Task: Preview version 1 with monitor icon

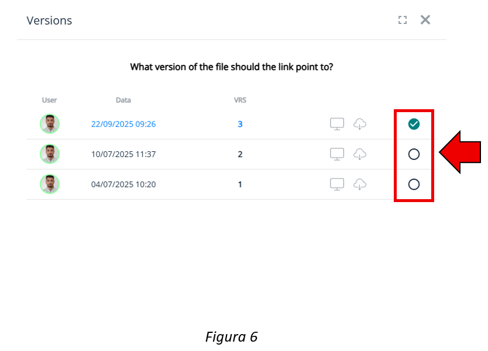Action: click(337, 185)
